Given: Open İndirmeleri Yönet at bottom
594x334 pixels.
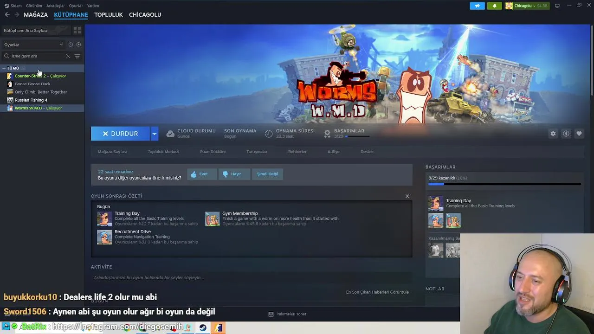Looking at the screenshot, I should click(x=287, y=314).
